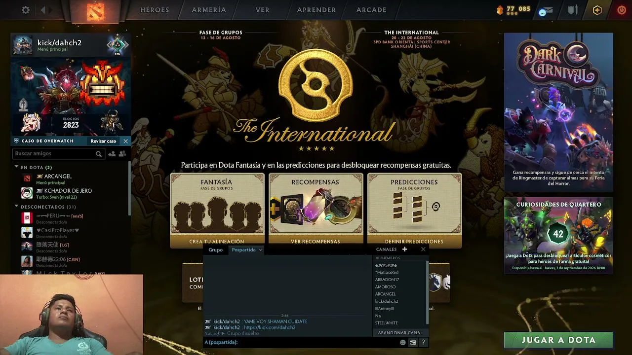
Task: Open the settings gear in the top bar
Action: pos(26,10)
